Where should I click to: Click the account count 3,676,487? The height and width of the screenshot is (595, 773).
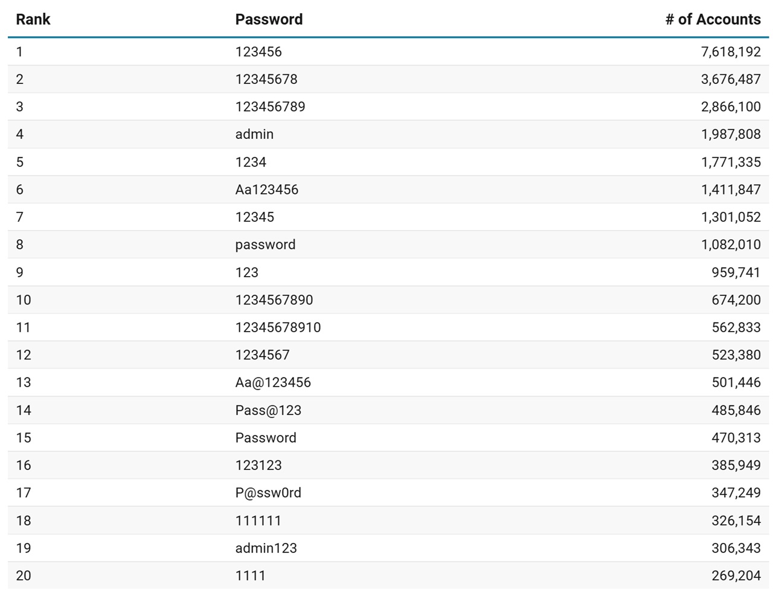[731, 79]
